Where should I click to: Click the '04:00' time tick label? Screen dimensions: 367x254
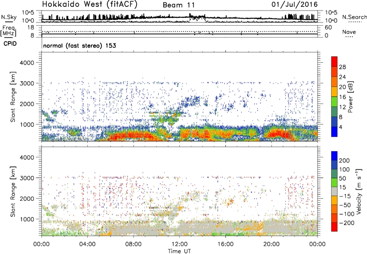(87, 244)
